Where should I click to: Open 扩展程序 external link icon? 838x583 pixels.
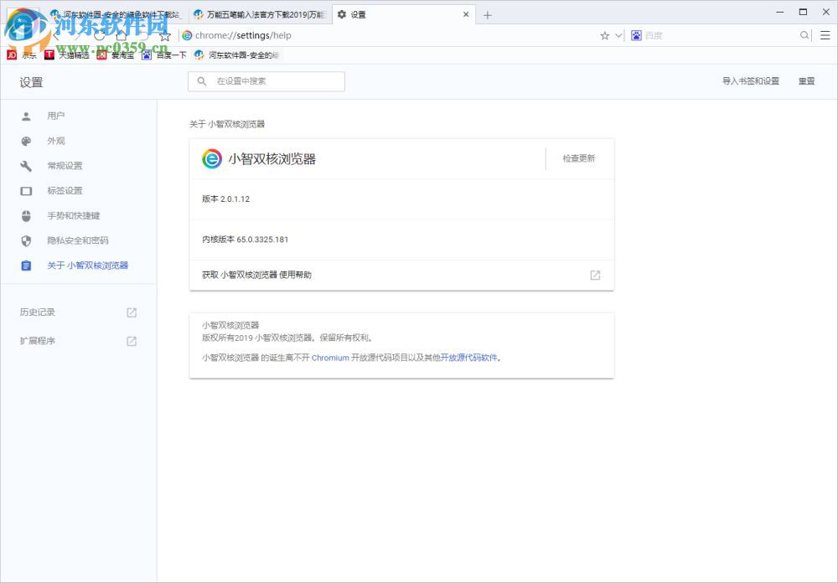[132, 341]
